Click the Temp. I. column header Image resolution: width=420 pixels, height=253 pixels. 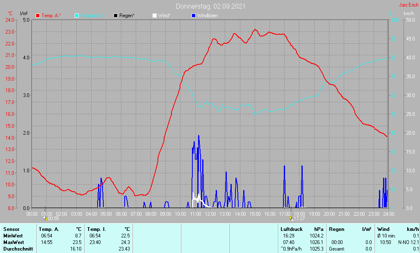[97, 229]
